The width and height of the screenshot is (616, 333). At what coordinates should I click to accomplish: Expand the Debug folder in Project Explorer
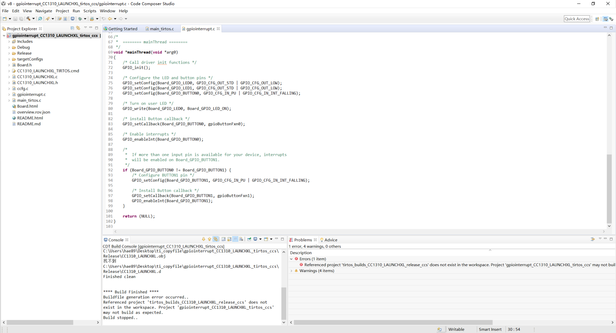tap(9, 47)
